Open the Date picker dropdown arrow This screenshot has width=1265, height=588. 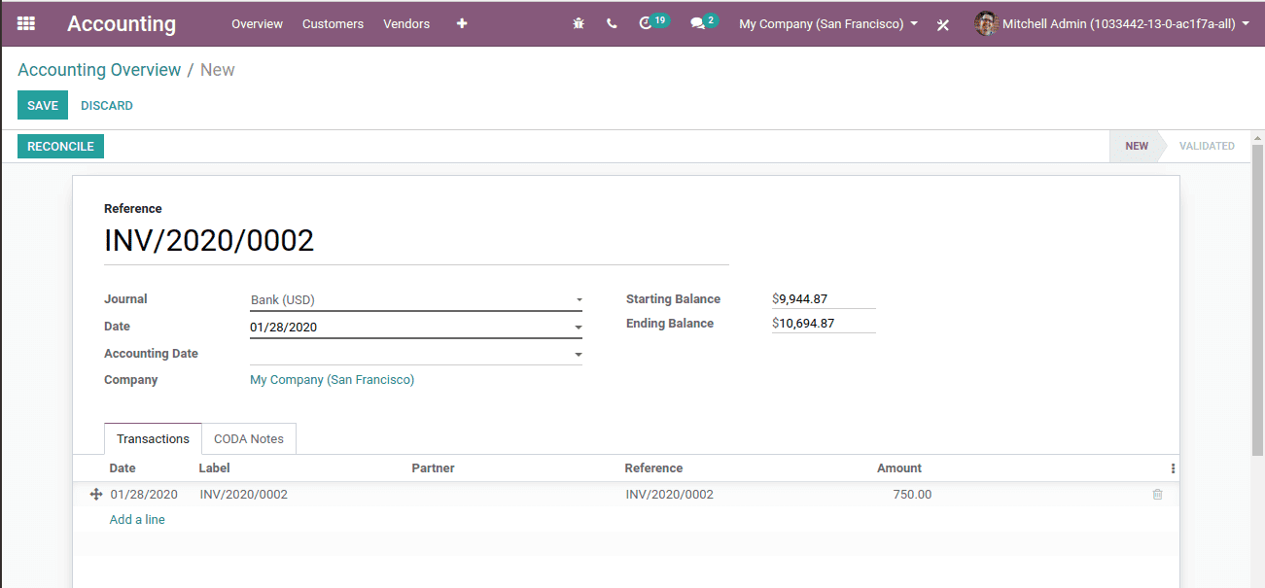point(579,328)
